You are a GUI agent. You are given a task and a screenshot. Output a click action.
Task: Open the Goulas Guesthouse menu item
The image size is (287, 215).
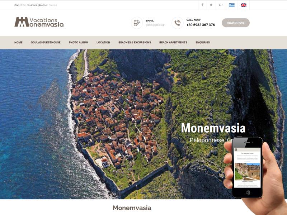pyautogui.click(x=46, y=42)
